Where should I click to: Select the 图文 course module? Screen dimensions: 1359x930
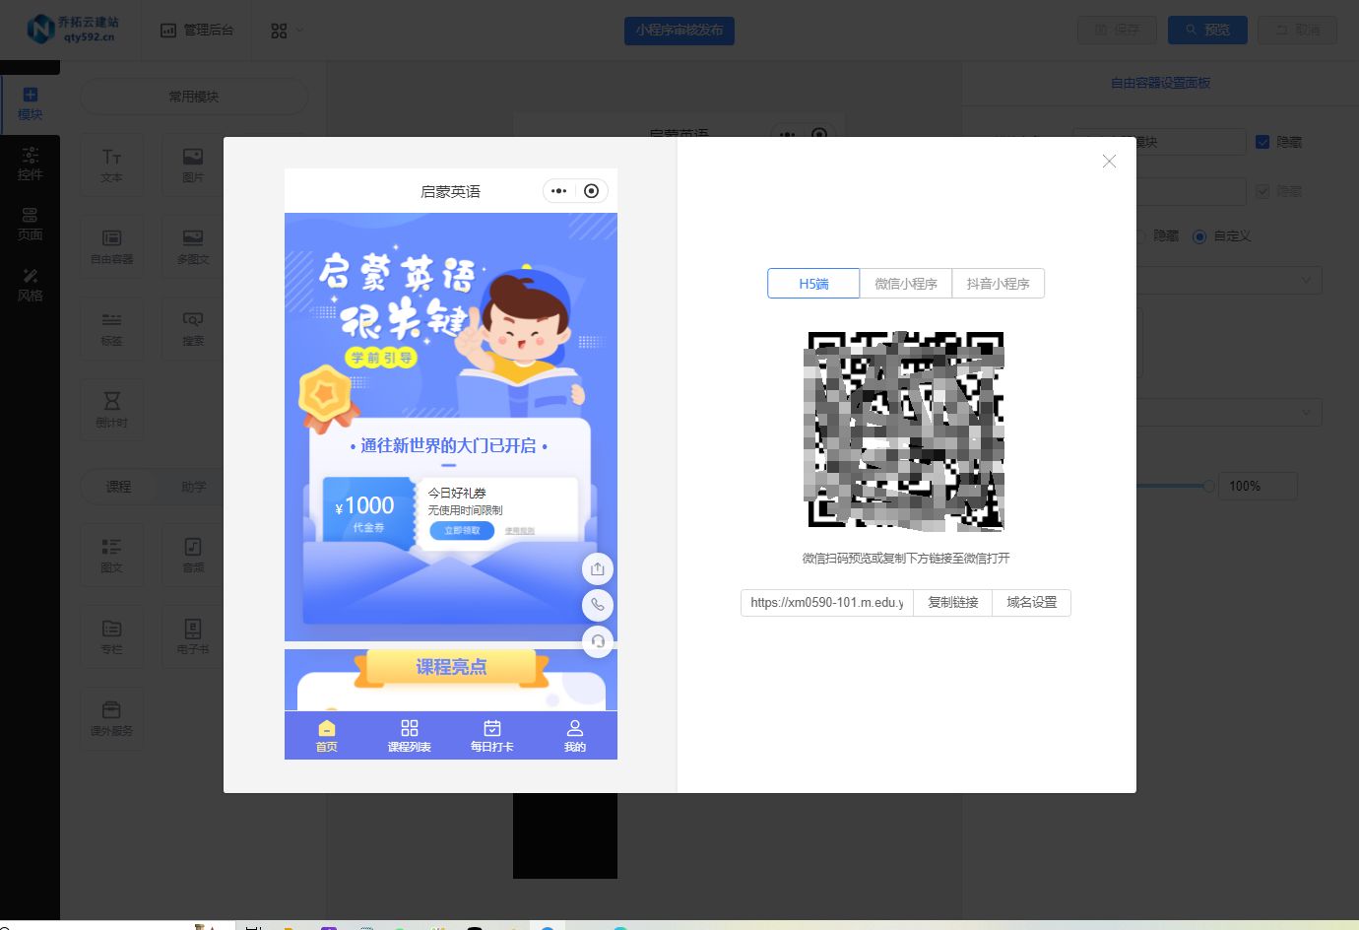pyautogui.click(x=111, y=556)
